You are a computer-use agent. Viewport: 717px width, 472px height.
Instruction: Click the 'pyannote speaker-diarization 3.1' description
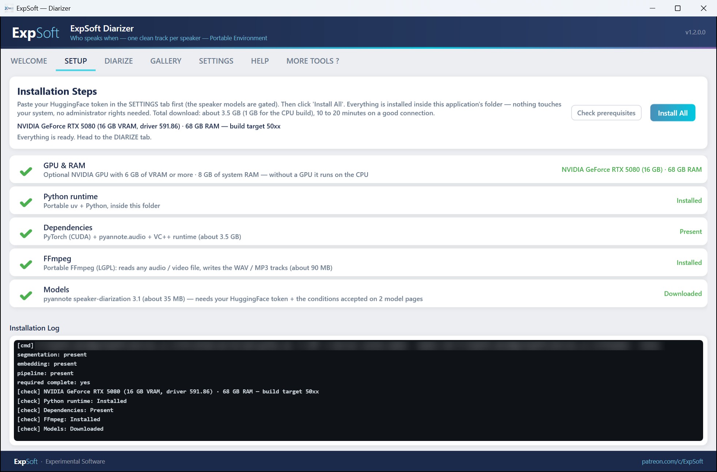(x=233, y=299)
